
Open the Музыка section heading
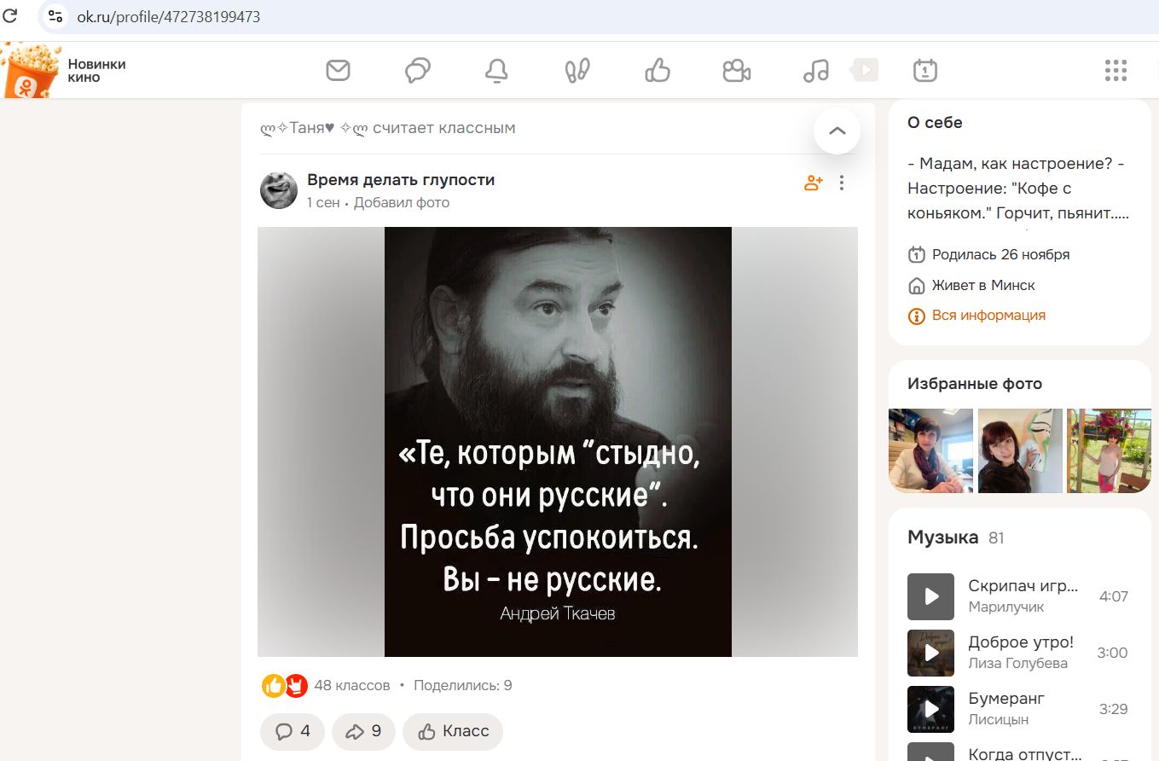pos(942,537)
